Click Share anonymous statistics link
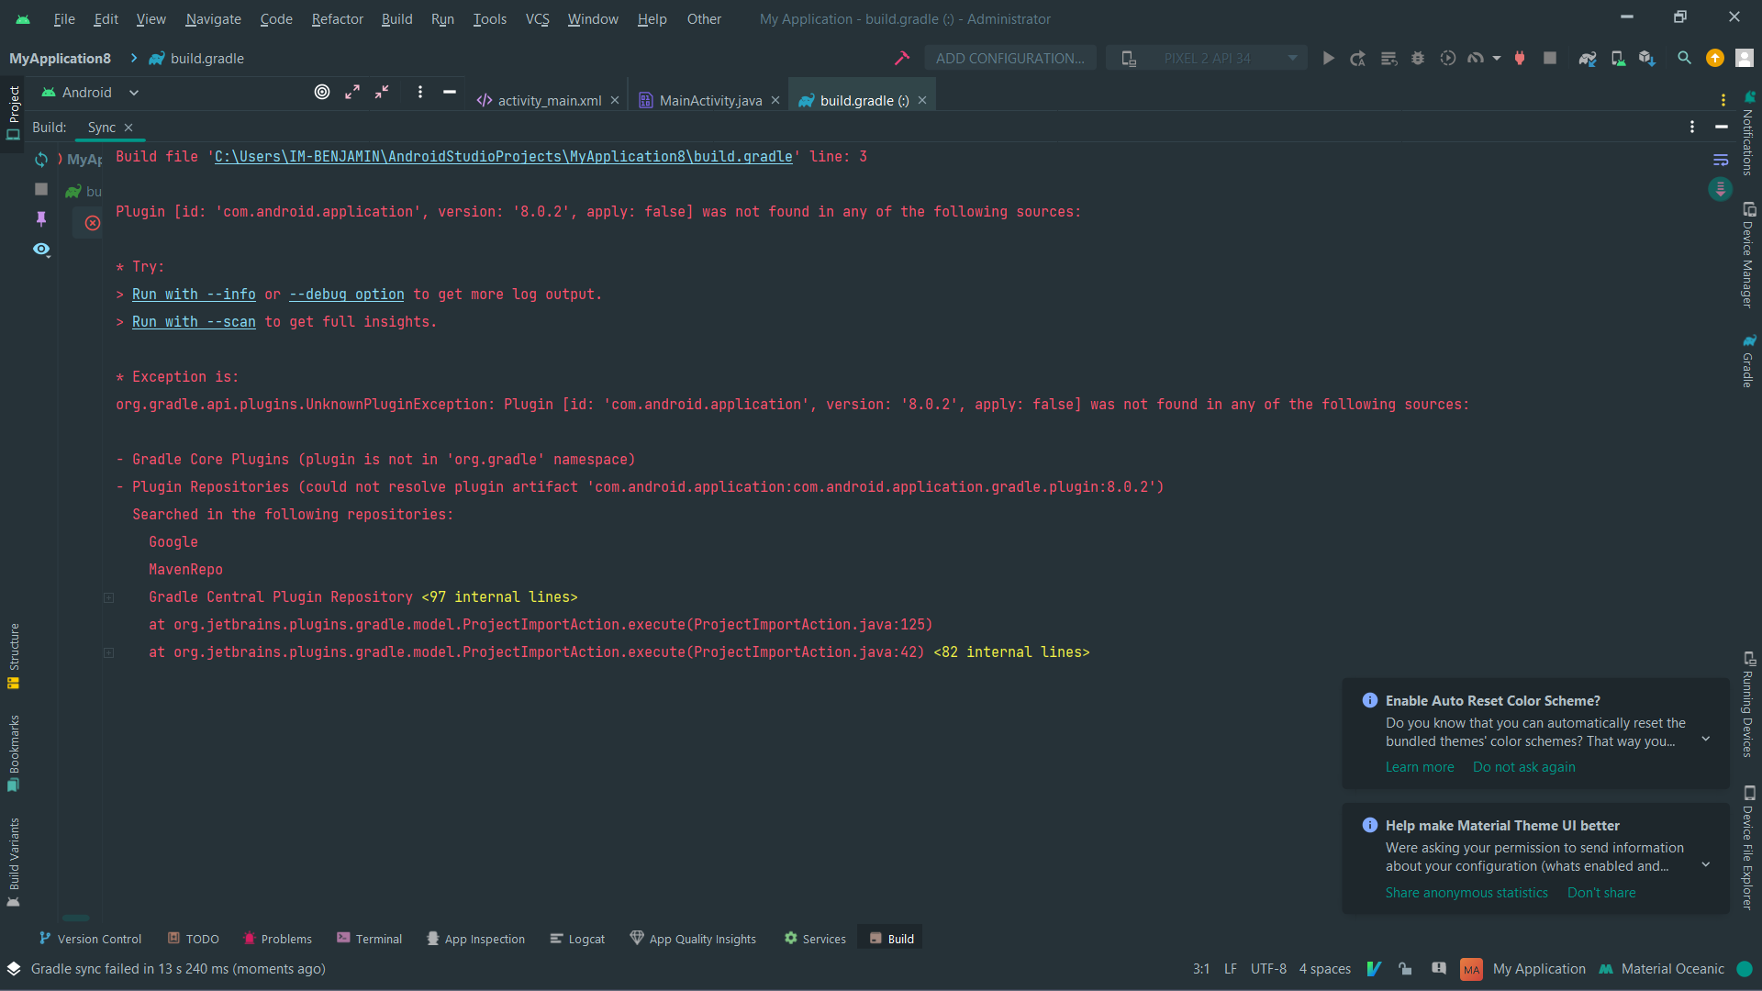This screenshot has height=991, width=1762. point(1466,893)
